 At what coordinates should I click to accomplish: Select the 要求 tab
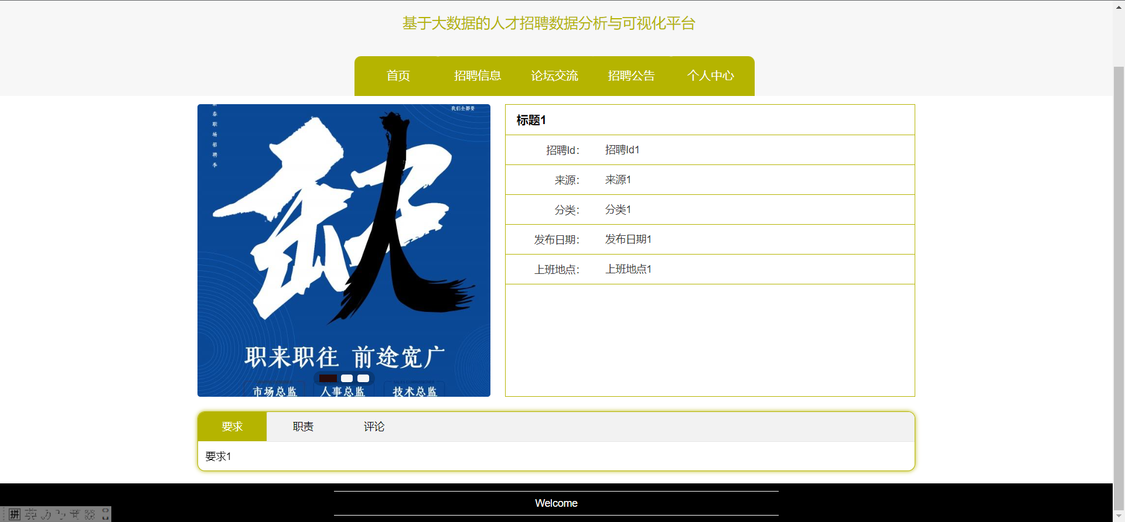pyautogui.click(x=232, y=427)
